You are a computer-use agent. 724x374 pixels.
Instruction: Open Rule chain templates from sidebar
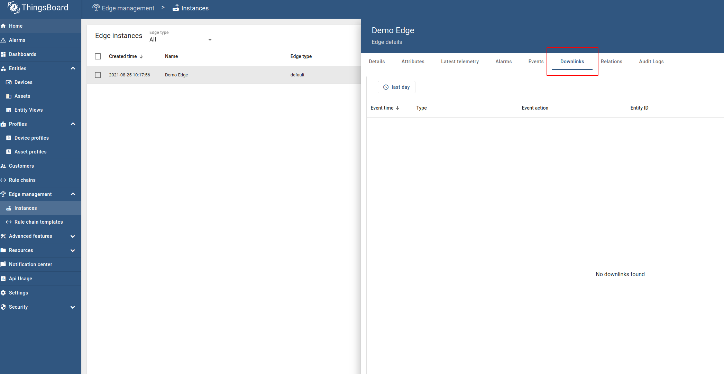(38, 222)
